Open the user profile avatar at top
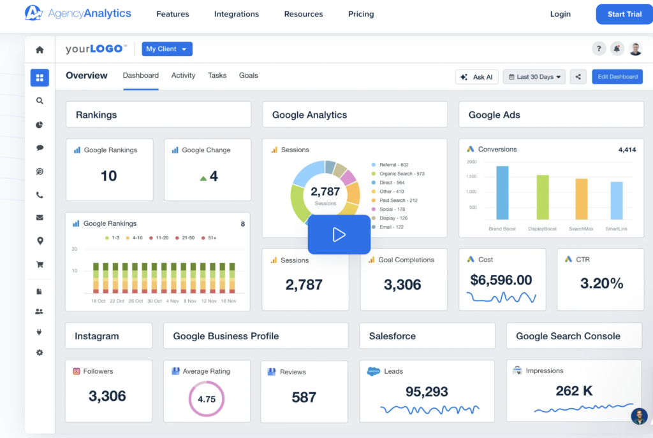653x438 pixels. 635,48
